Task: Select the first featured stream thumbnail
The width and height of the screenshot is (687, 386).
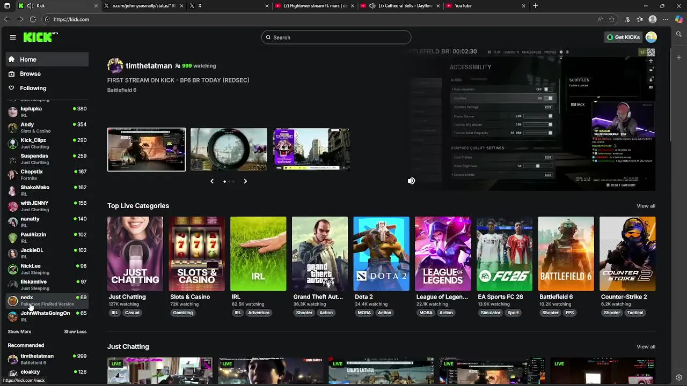Action: [147, 150]
